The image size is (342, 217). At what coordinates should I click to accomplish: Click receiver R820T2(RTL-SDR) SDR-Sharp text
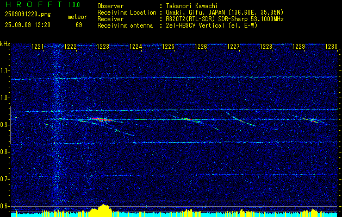[x=225, y=19]
